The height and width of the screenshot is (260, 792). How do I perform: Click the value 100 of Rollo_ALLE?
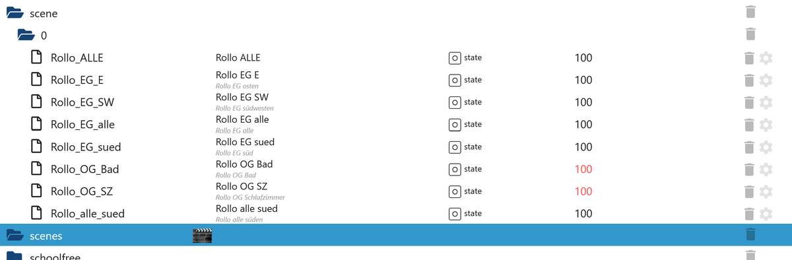pos(583,58)
